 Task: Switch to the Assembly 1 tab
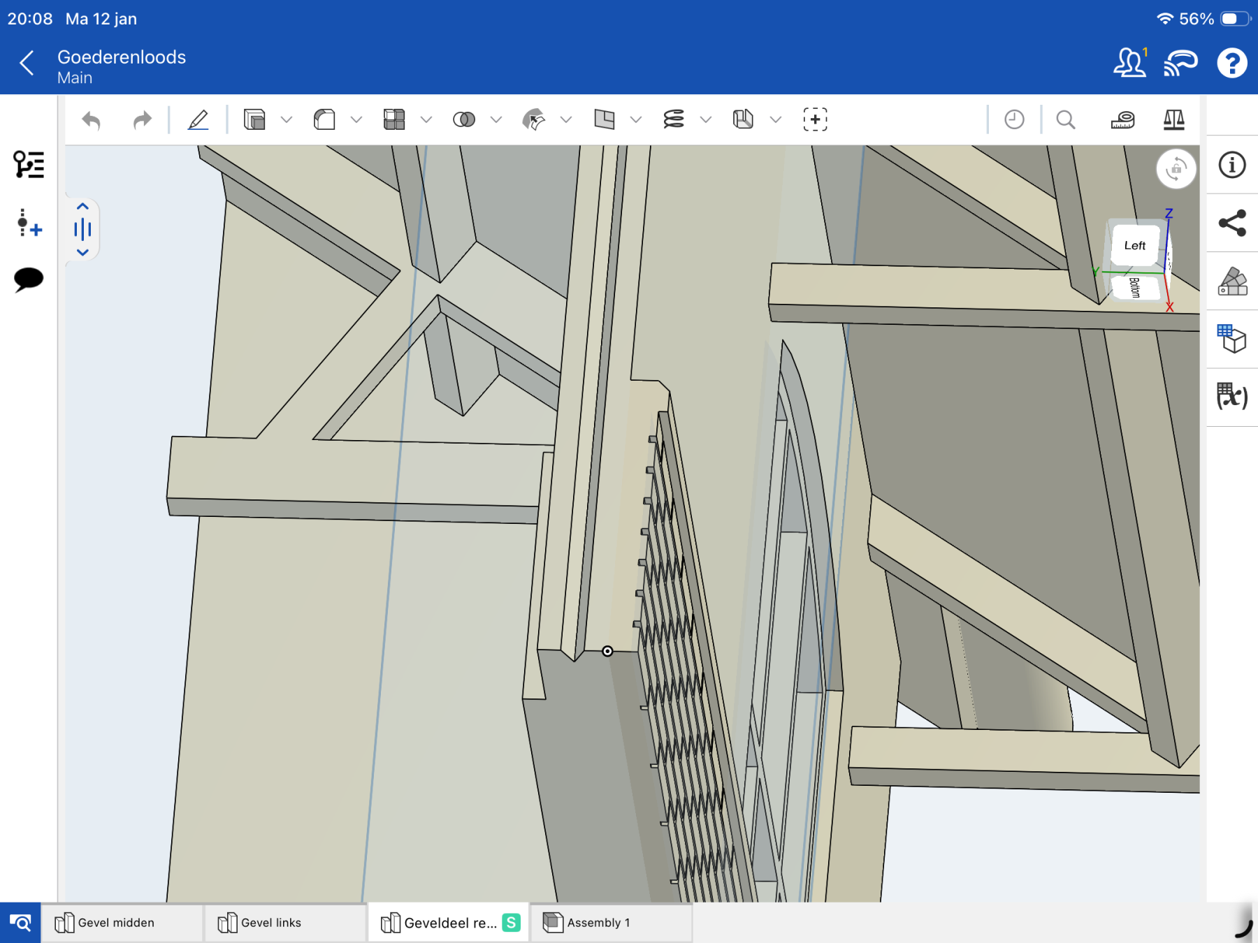tap(598, 923)
